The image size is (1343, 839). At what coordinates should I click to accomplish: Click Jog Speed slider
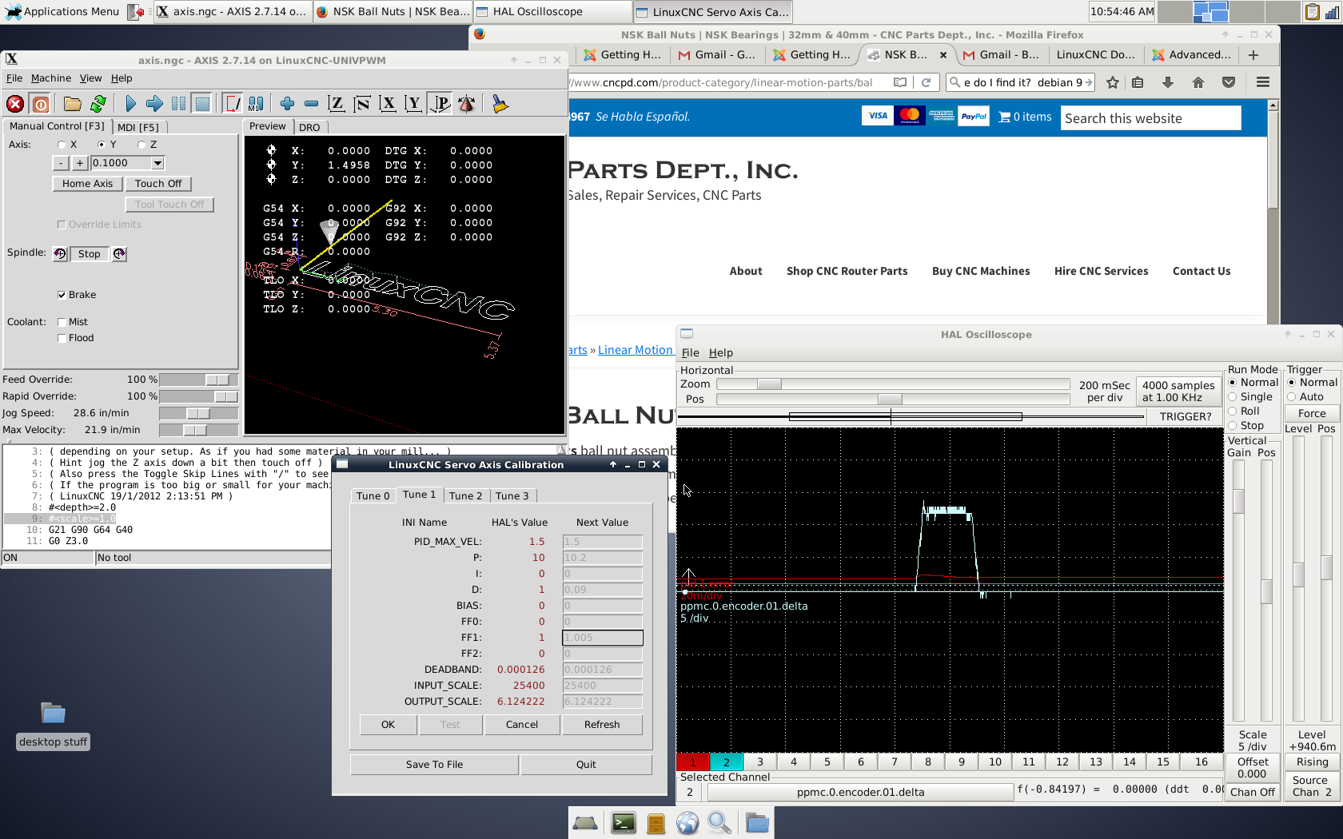(198, 413)
